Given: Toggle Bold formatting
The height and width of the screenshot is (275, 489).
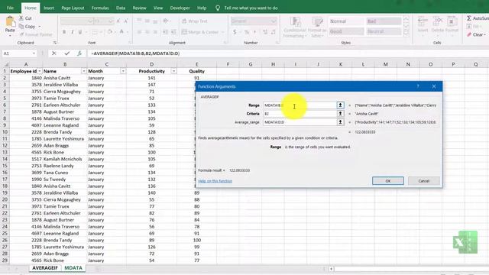Looking at the screenshot, I should click(64, 32).
